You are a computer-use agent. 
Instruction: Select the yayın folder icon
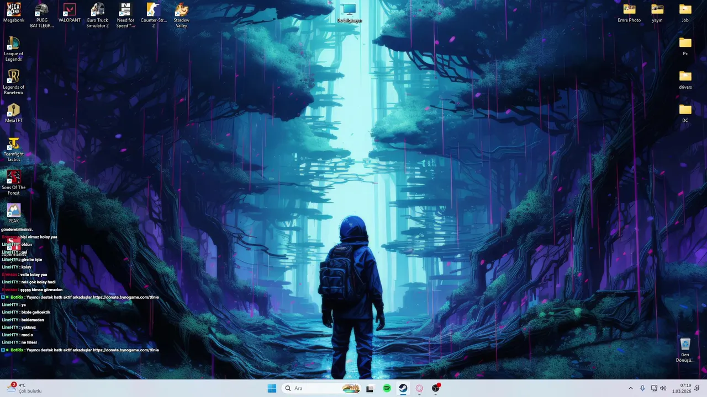[x=657, y=13]
